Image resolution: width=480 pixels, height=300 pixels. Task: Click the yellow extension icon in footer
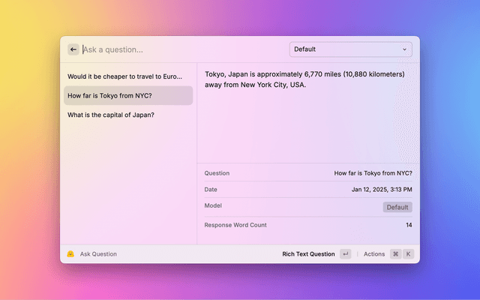coord(70,254)
